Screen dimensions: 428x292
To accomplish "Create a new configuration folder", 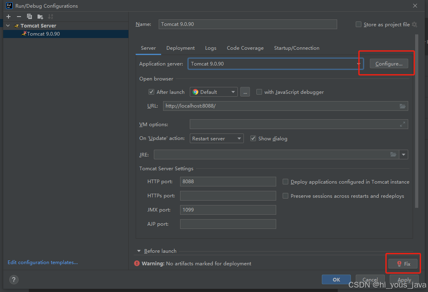I will 40,17.
